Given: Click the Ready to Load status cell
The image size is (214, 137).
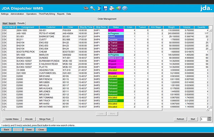Looking at the screenshot, I should [116, 58].
